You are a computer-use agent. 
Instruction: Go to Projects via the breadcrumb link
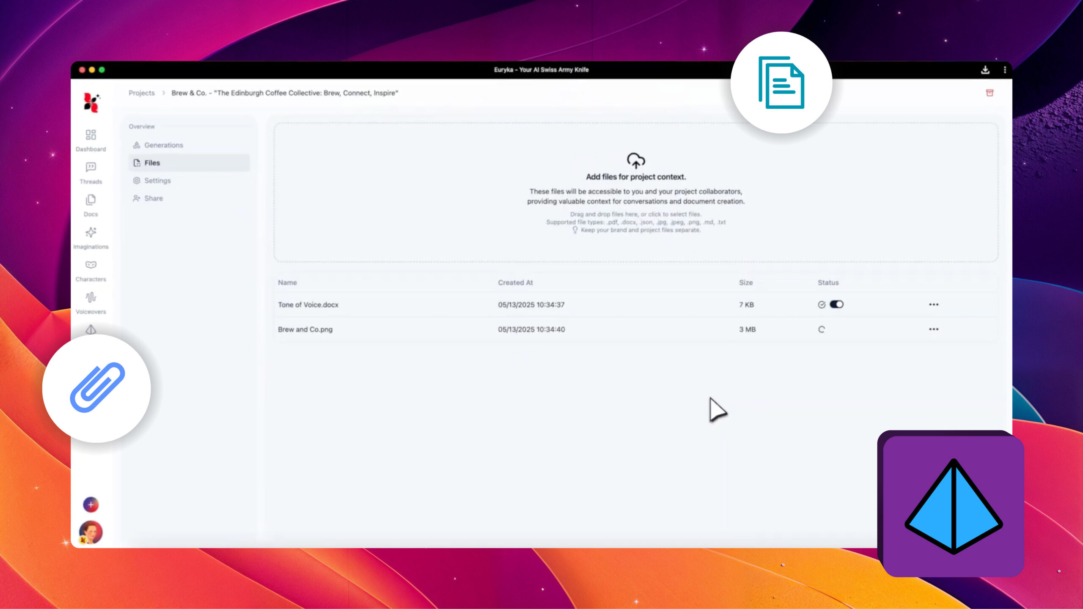[x=141, y=93]
